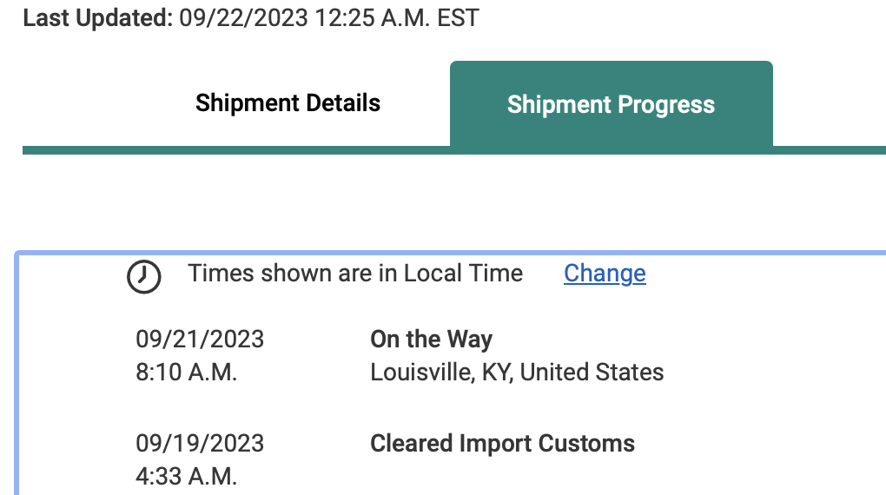Select the 09/21/2023 date entry
Screen dimensions: 886x495
click(200, 339)
